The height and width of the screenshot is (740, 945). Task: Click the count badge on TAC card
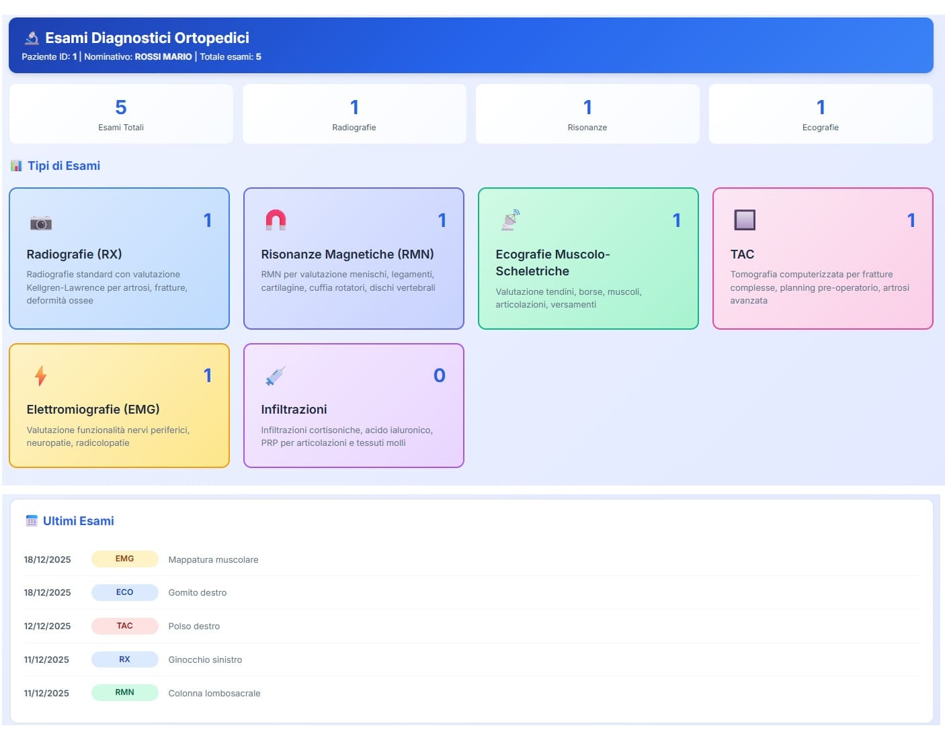(911, 220)
